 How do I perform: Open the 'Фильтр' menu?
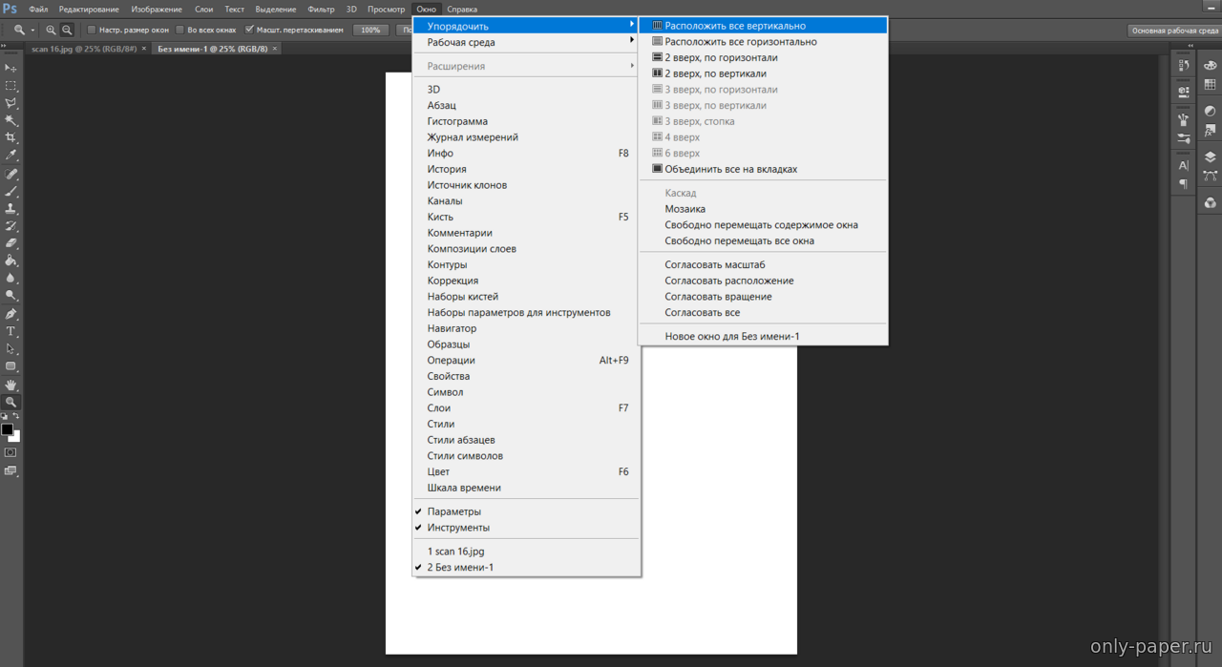pos(321,9)
